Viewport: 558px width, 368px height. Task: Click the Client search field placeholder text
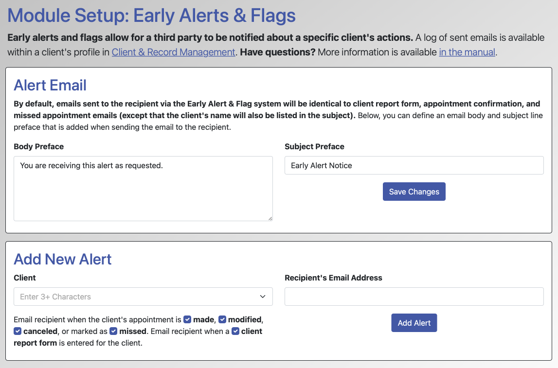[x=55, y=297]
